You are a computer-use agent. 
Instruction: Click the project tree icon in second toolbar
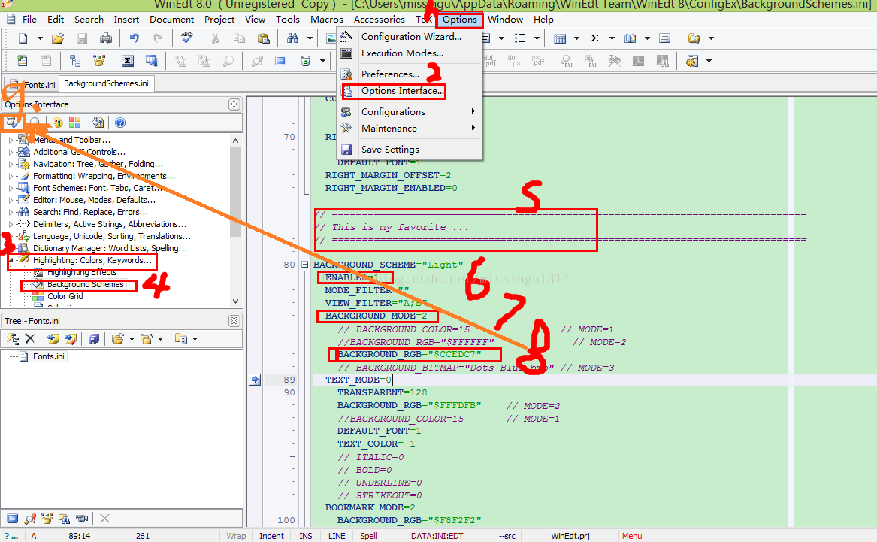tap(75, 61)
